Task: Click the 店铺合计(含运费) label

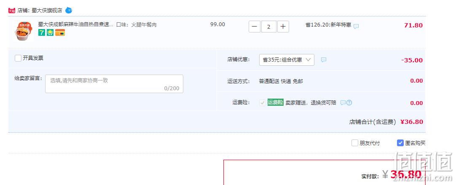Action: point(373,122)
